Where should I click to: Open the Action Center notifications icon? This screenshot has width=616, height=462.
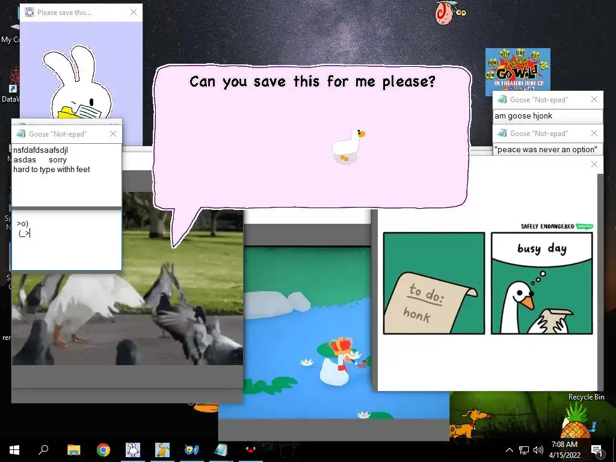(597, 450)
